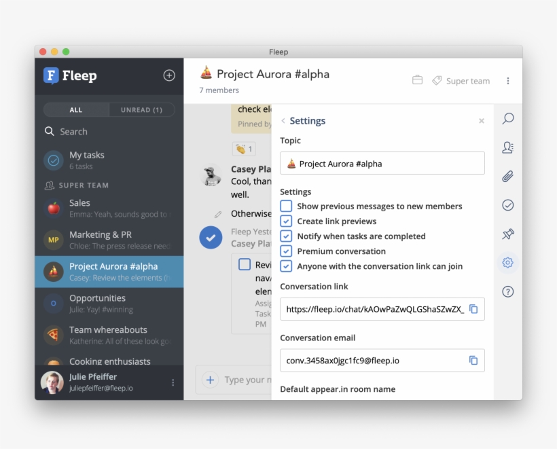Check the Review task checkbox in chat
The width and height of the screenshot is (557, 449).
[x=245, y=264]
